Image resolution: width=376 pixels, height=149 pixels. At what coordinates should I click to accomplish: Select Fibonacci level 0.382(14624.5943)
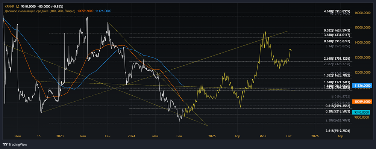(337, 30)
